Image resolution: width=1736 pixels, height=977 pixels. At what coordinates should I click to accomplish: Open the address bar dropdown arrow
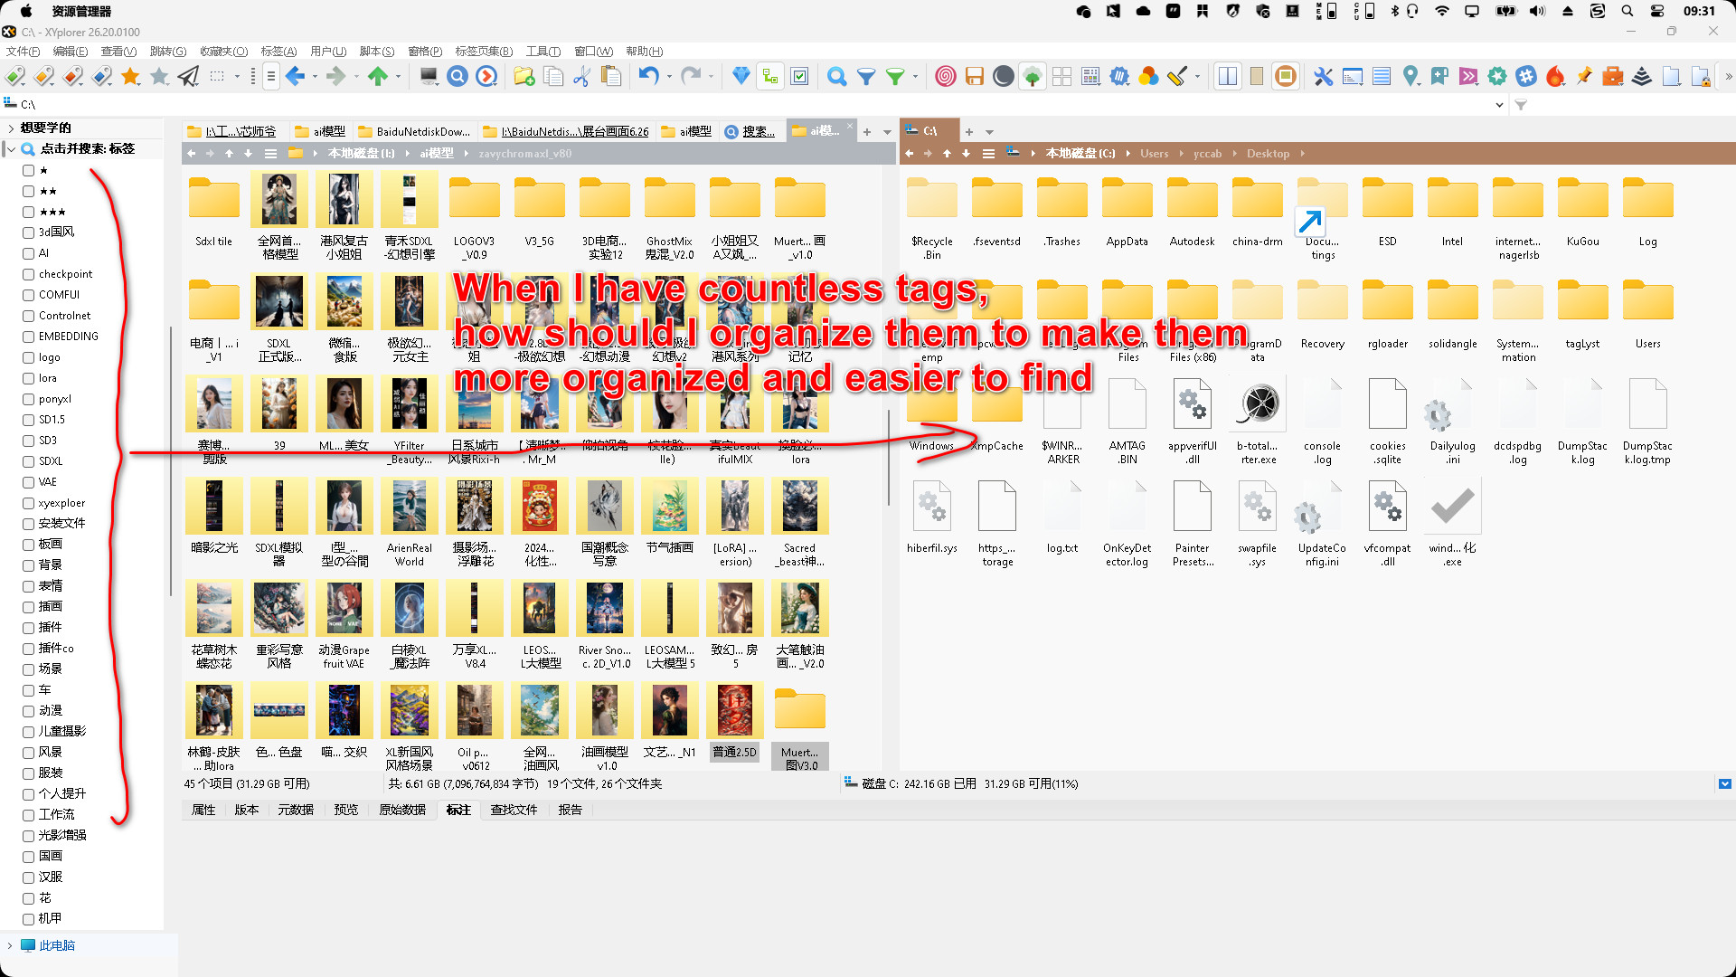1499,105
